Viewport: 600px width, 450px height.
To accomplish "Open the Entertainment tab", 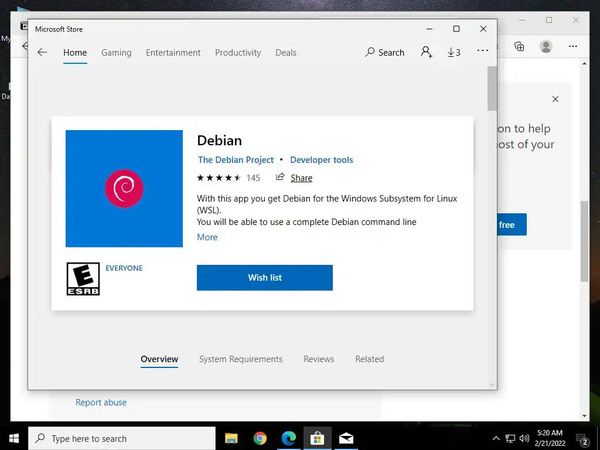I will point(173,52).
